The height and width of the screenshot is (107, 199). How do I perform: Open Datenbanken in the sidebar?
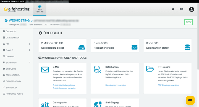[x=12, y=38]
